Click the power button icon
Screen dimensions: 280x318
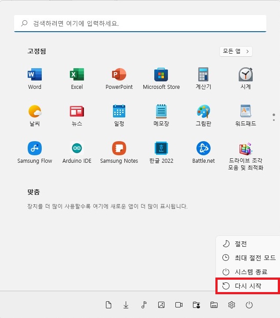click(249, 305)
